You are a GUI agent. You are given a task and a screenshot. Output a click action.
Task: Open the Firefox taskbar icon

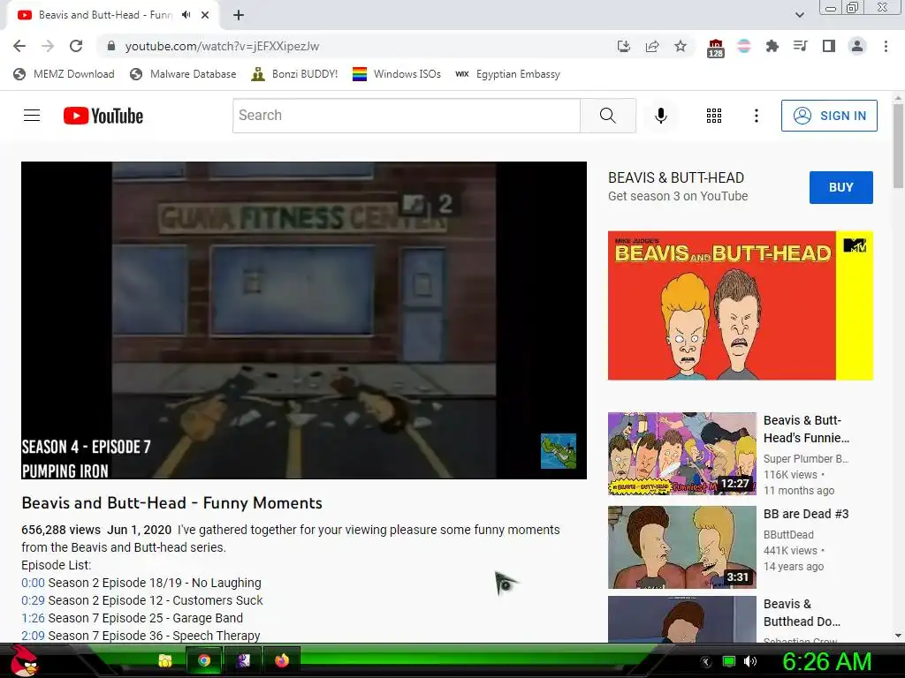point(282,660)
